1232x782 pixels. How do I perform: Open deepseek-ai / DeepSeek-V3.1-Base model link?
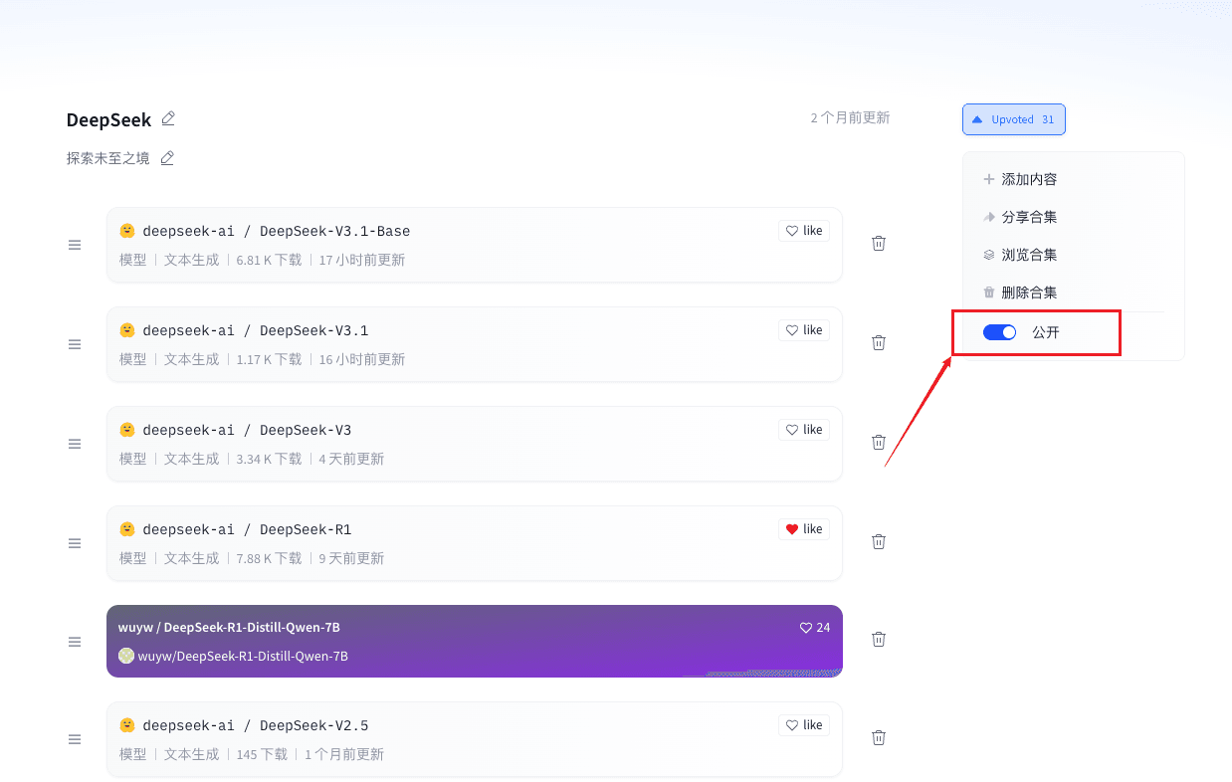coord(277,231)
